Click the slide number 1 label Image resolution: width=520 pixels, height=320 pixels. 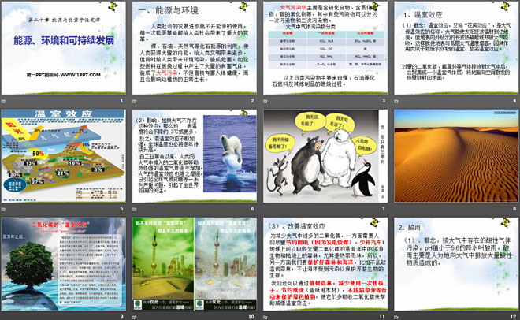pyautogui.click(x=121, y=100)
